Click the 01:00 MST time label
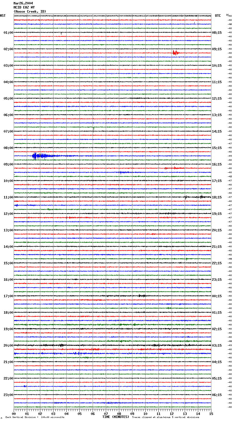Image resolution: width=233 pixels, height=421 pixels. (8, 33)
